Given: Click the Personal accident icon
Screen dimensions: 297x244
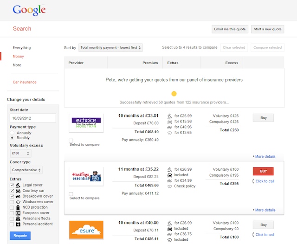Looking at the screenshot, I should click(18, 224).
